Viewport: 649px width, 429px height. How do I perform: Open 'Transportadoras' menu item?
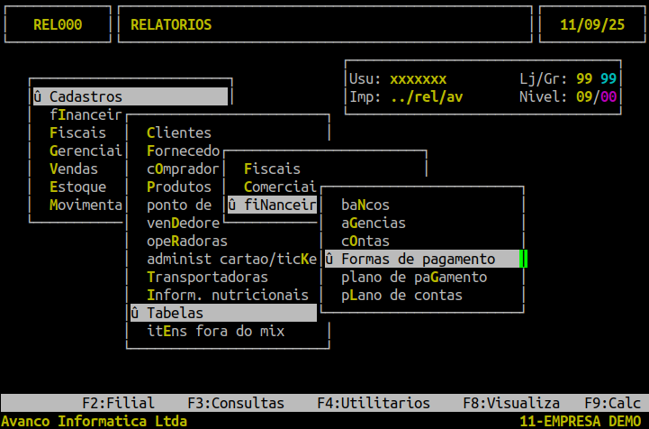pos(207,278)
